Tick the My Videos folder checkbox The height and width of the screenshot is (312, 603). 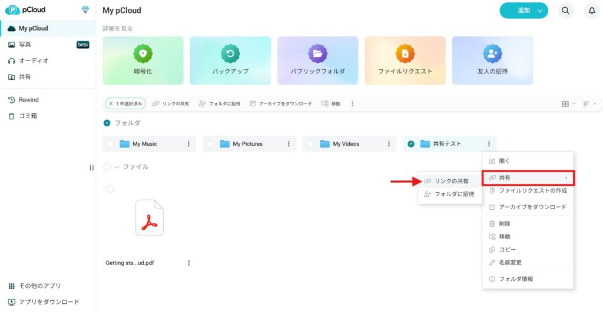point(311,144)
